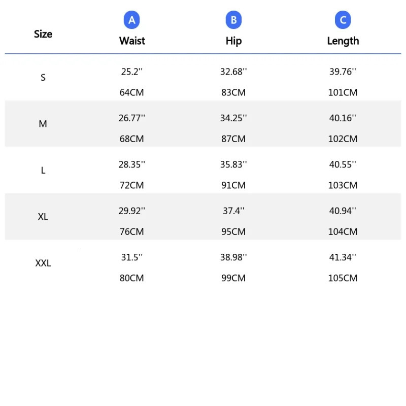The width and height of the screenshot is (406, 406).
Task: Select the Hip column header
Action: [x=233, y=41]
